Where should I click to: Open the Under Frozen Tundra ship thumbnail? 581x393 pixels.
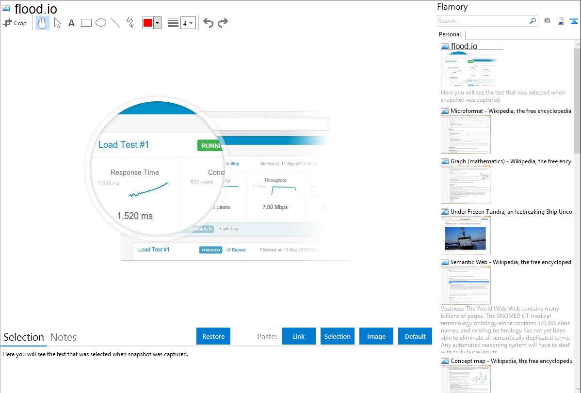466,235
